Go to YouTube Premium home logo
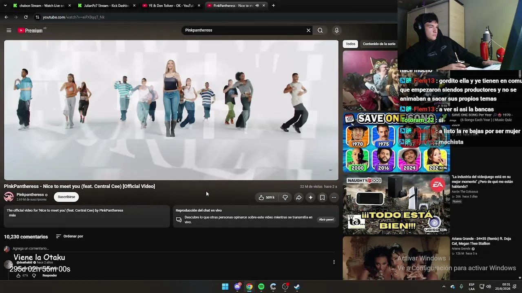522x293 pixels. 31,31
